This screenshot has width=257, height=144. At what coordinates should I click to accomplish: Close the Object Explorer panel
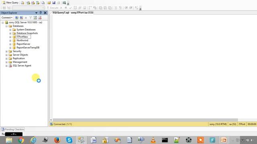[45, 12]
